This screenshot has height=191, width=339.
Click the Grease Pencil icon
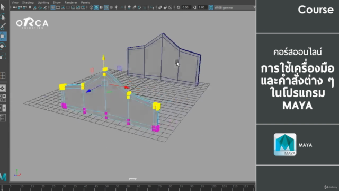45,7
